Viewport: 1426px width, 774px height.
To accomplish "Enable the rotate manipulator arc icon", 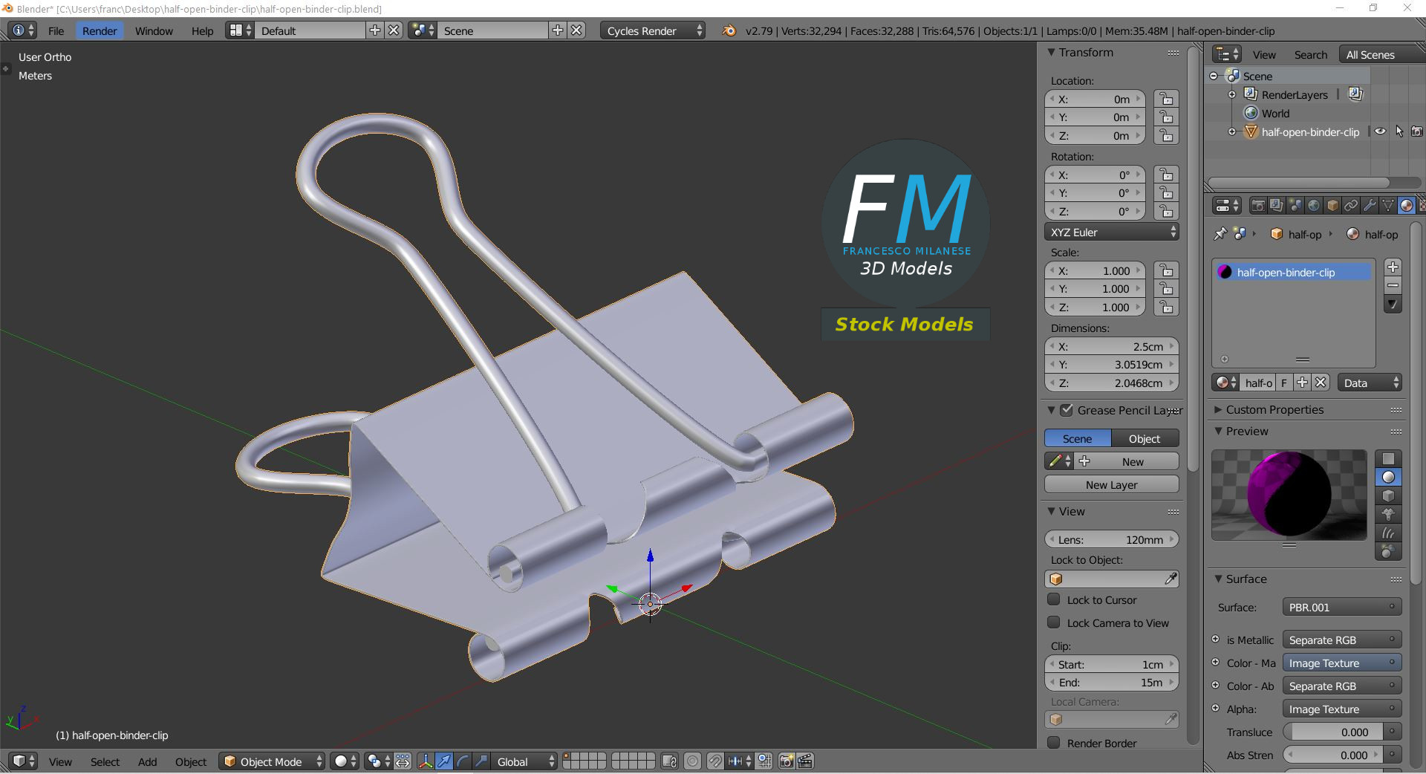I will [463, 761].
